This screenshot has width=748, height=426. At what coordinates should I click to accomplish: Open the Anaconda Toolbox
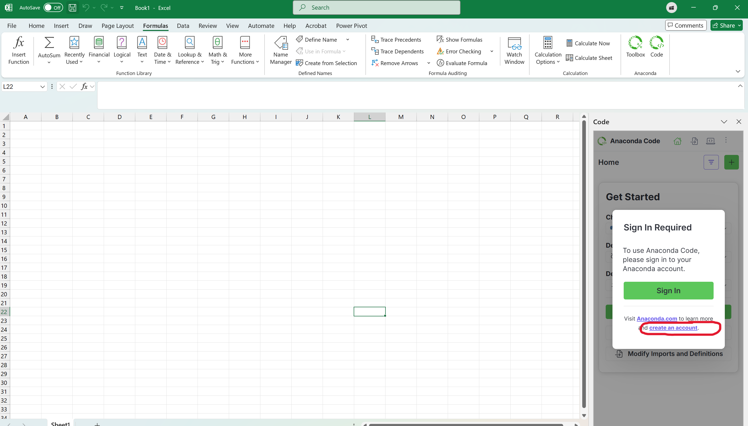point(635,47)
